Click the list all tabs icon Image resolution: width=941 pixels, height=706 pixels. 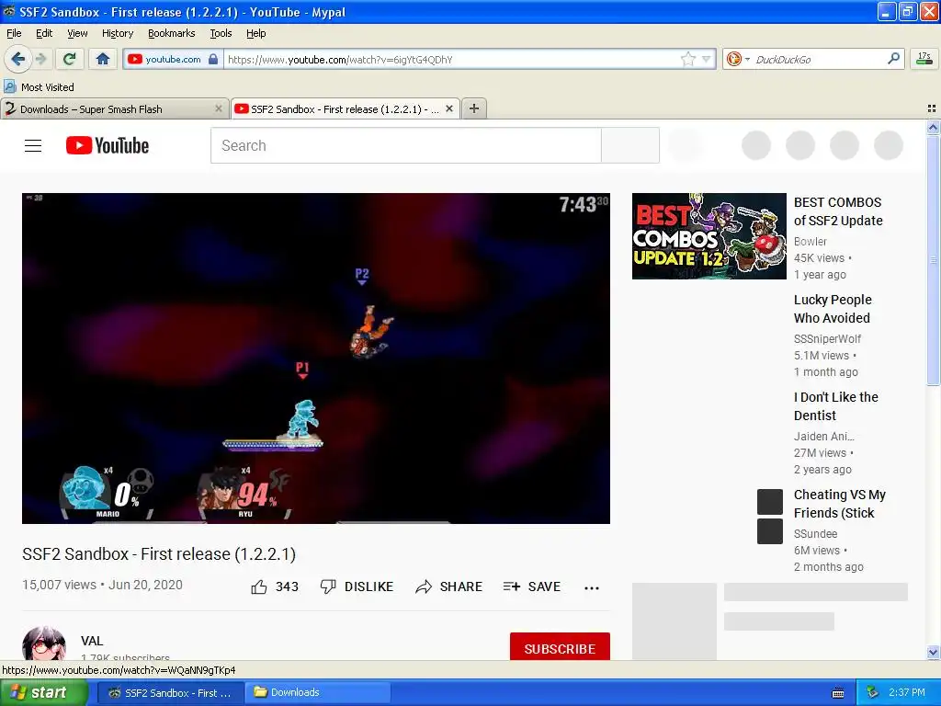[x=932, y=108]
